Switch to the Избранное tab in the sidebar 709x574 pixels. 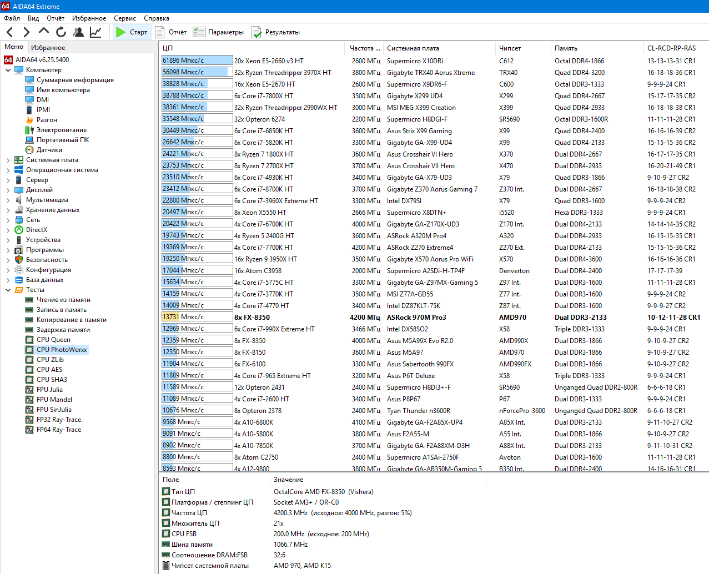click(x=48, y=48)
